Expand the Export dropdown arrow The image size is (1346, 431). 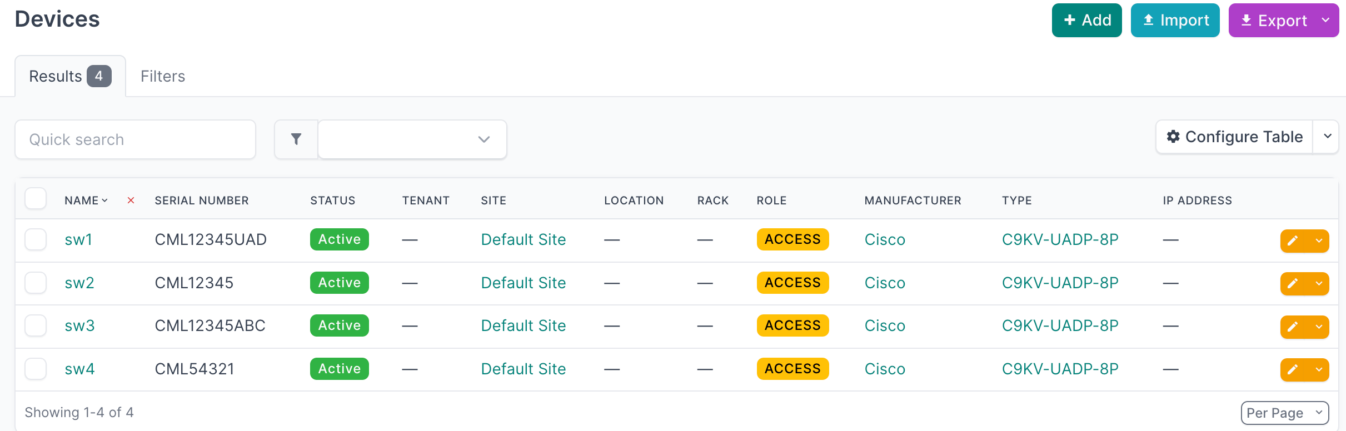(1325, 21)
